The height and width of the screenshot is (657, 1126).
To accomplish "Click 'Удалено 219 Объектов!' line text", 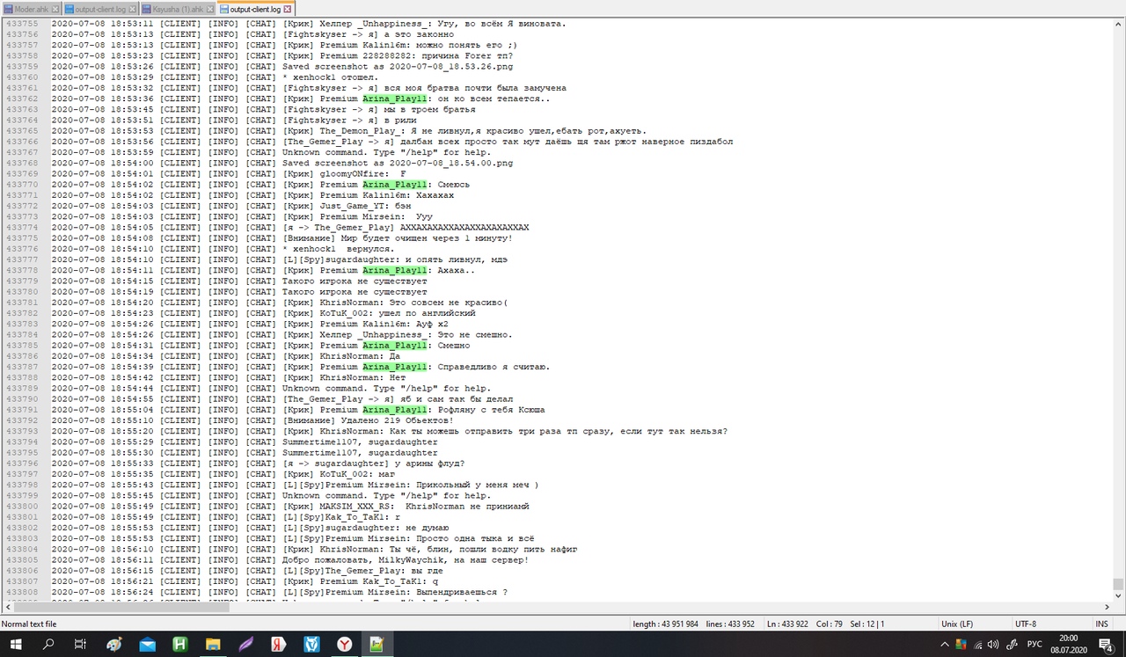I will click(398, 420).
